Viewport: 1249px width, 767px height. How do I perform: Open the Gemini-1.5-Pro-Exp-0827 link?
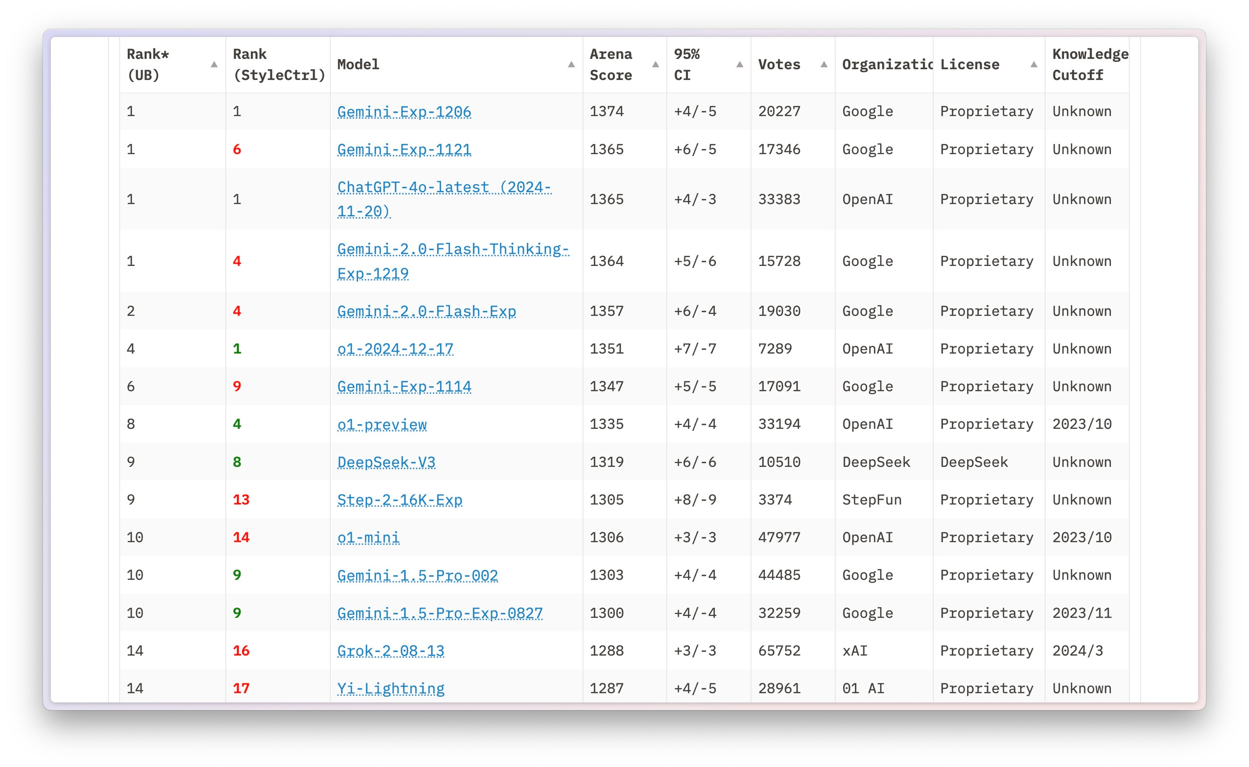[x=440, y=613]
